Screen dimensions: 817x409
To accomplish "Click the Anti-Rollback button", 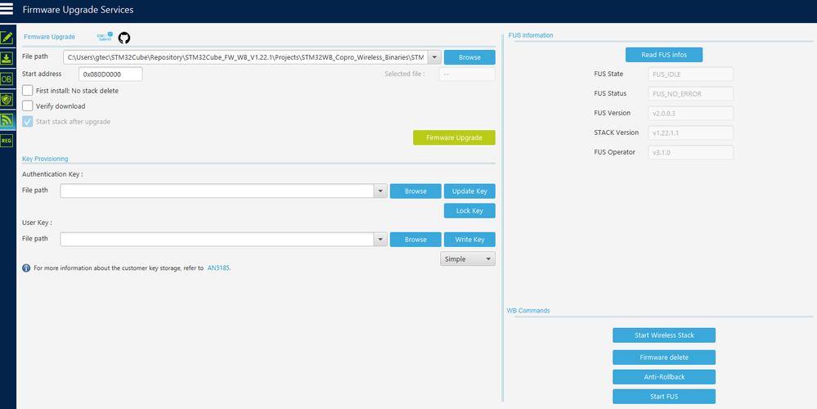I will click(x=664, y=377).
